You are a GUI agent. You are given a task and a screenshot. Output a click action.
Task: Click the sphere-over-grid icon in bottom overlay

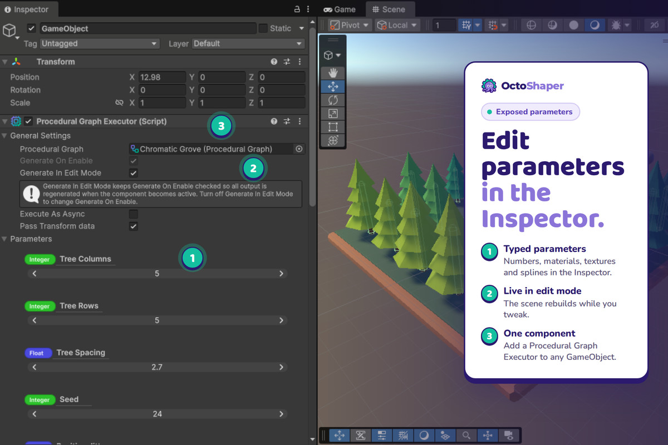445,436
